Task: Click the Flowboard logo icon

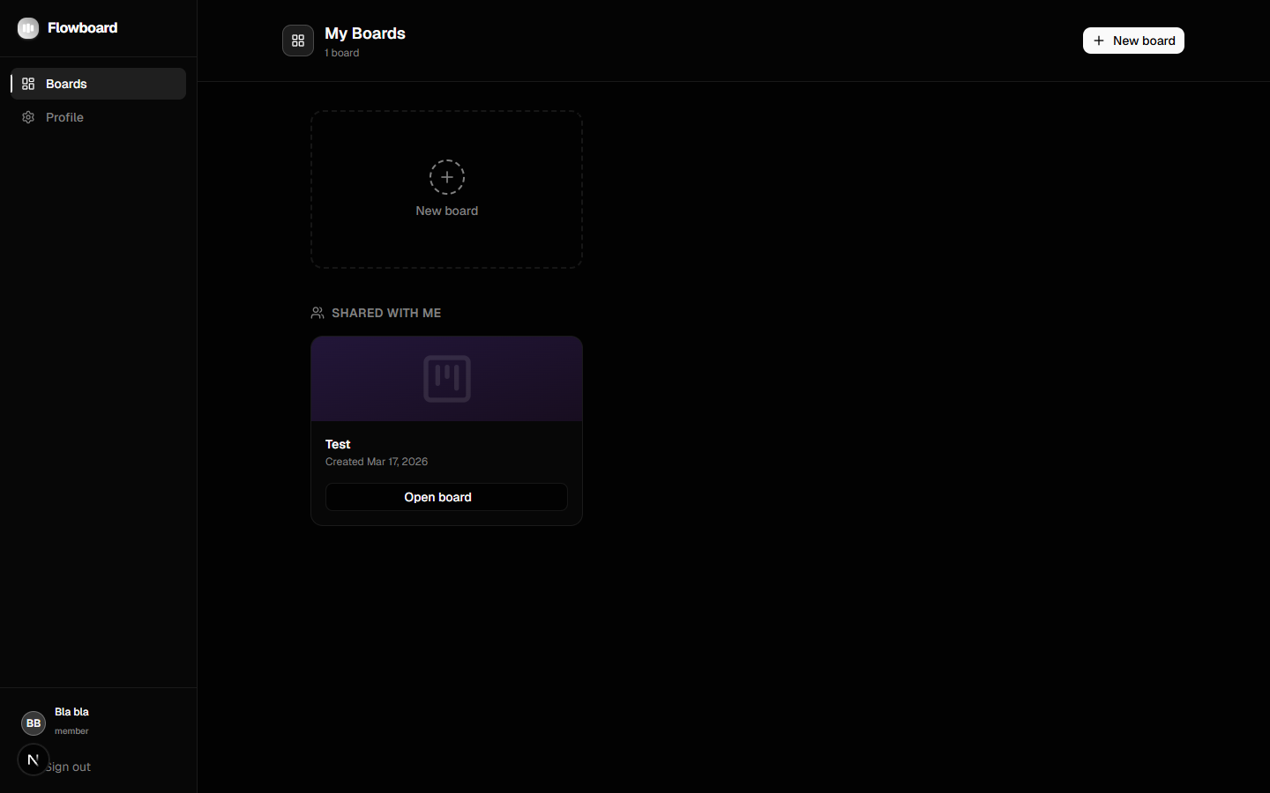Action: point(28,28)
